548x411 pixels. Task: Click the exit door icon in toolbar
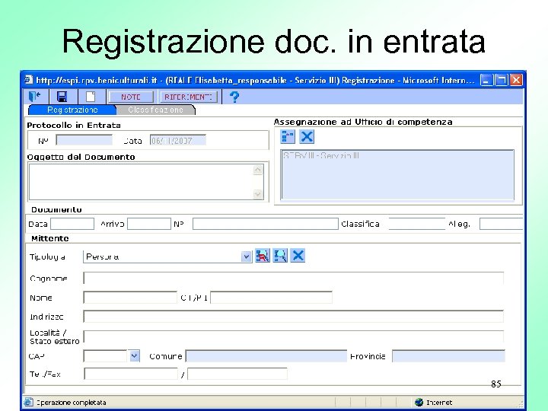coord(35,97)
